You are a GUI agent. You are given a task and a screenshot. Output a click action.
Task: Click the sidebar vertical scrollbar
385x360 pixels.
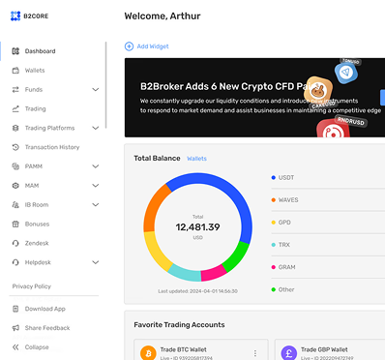tap(105, 85)
